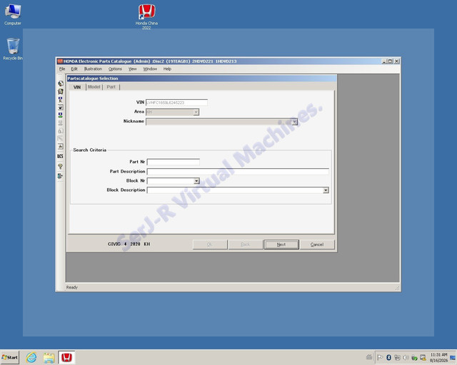This screenshot has width=457, height=365.
Task: Open the File menu
Action: point(62,69)
